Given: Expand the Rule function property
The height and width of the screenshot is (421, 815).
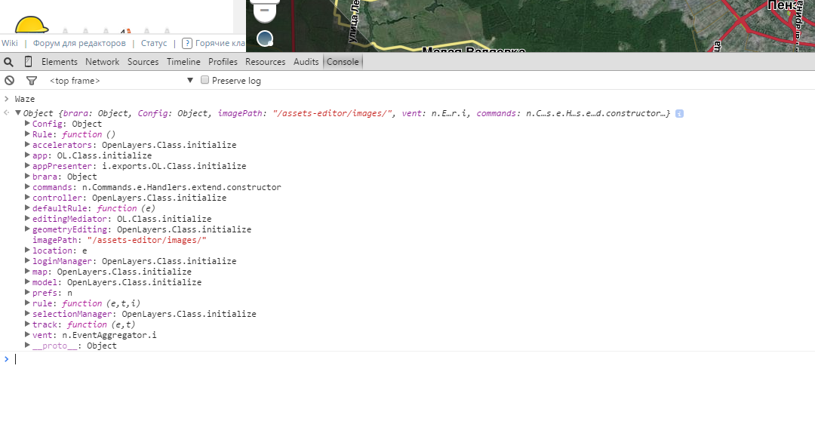Looking at the screenshot, I should pyautogui.click(x=28, y=134).
